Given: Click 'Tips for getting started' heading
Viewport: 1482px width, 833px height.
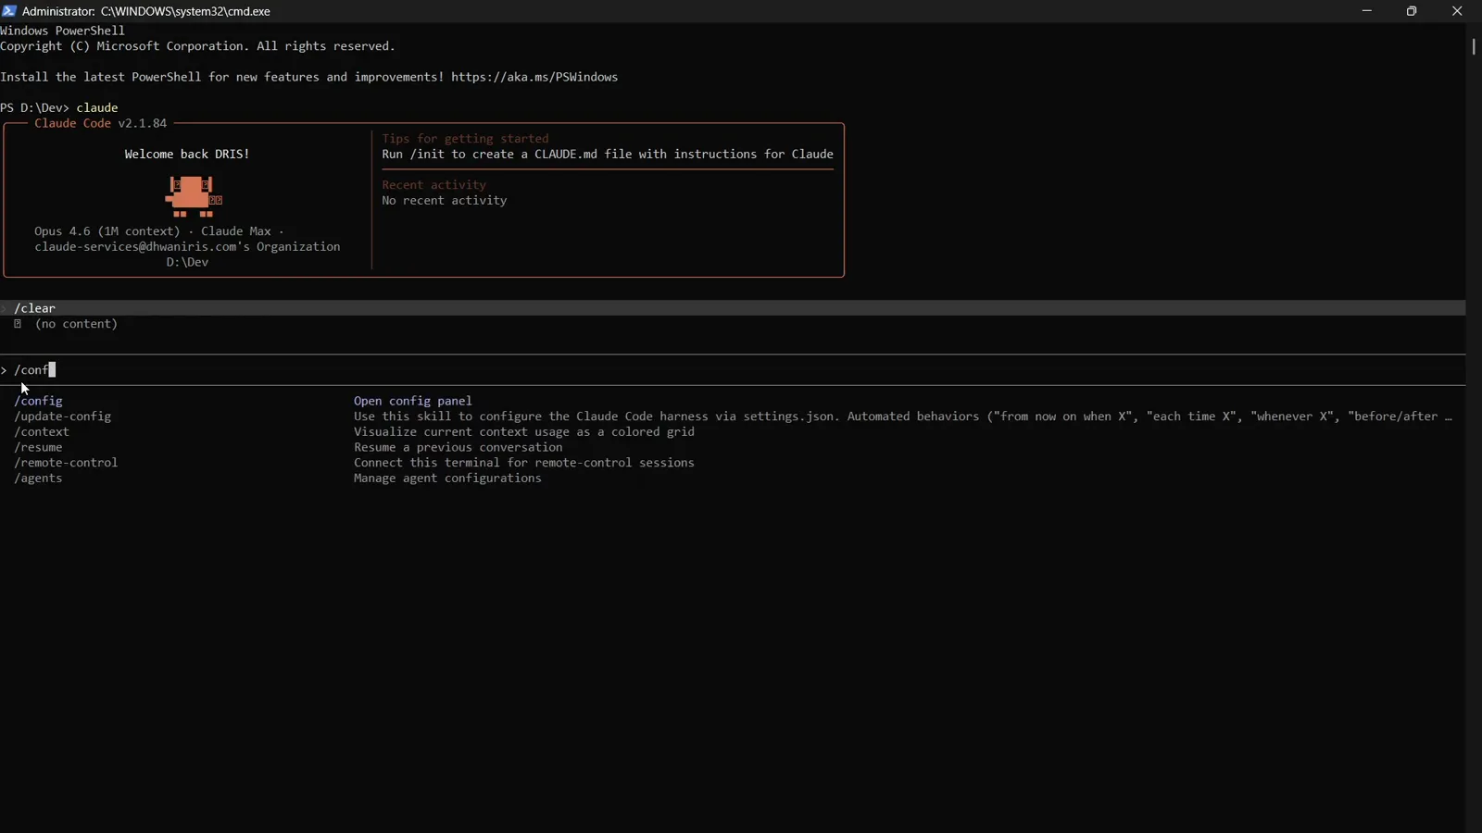Looking at the screenshot, I should 465,139.
